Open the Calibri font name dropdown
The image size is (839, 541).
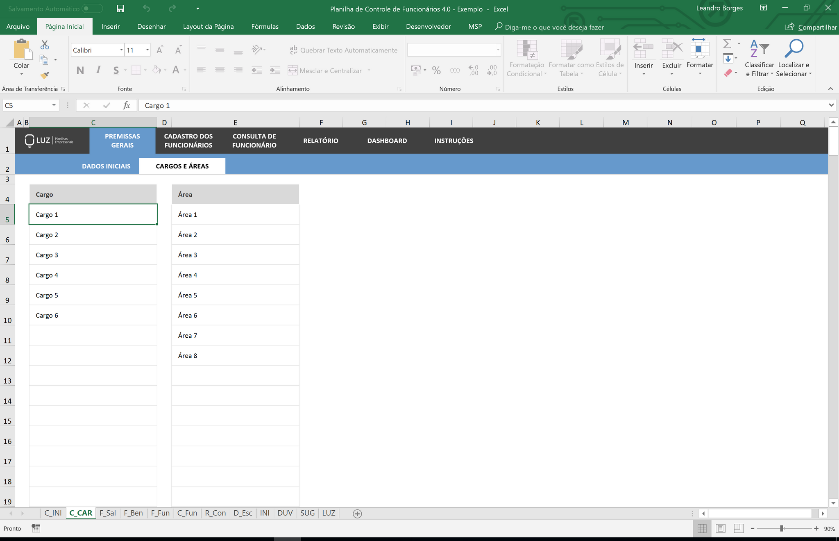click(x=121, y=50)
